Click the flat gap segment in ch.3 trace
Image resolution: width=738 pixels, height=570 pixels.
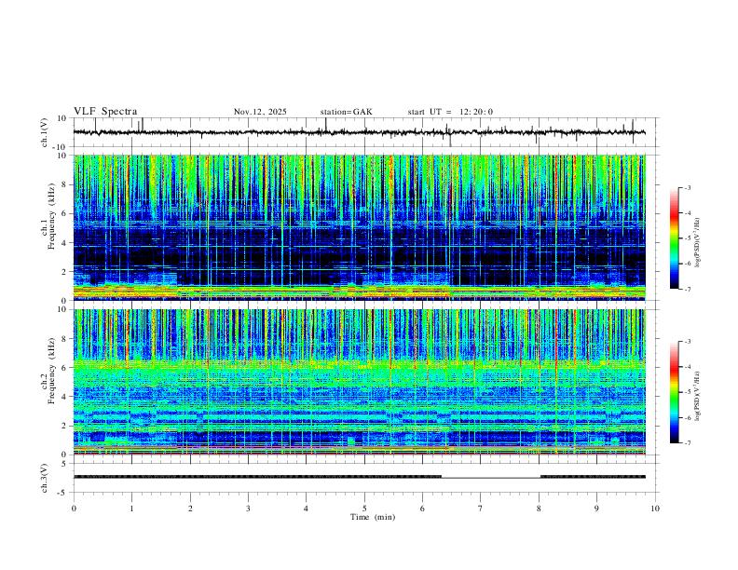pos(491,477)
